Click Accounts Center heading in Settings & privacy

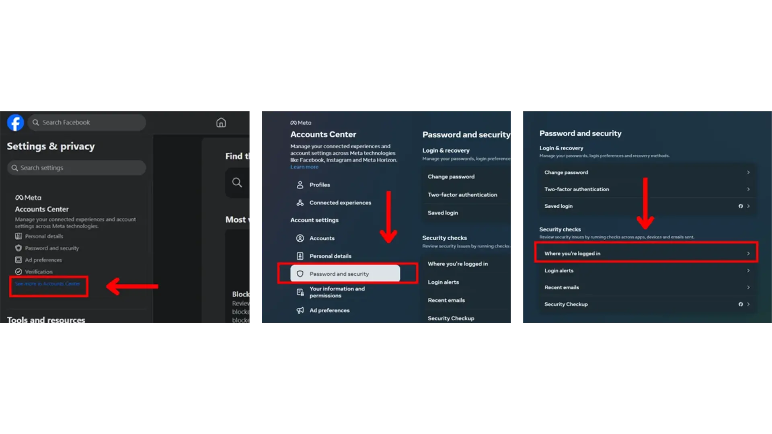tap(42, 209)
